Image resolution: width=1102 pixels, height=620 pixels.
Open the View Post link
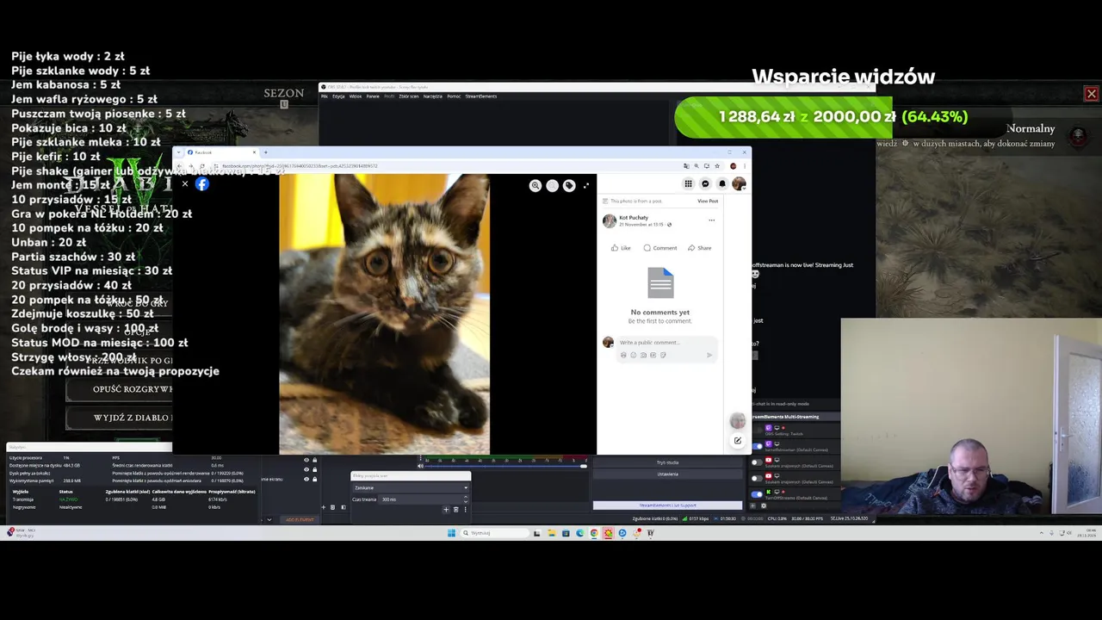pyautogui.click(x=708, y=201)
